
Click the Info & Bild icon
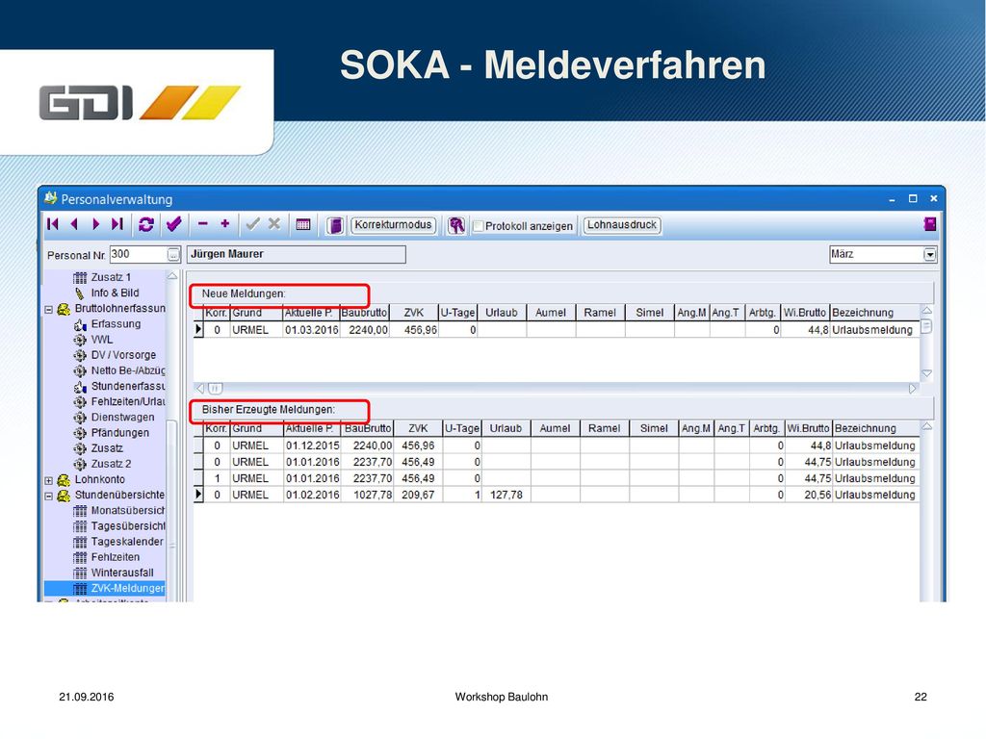(80, 293)
